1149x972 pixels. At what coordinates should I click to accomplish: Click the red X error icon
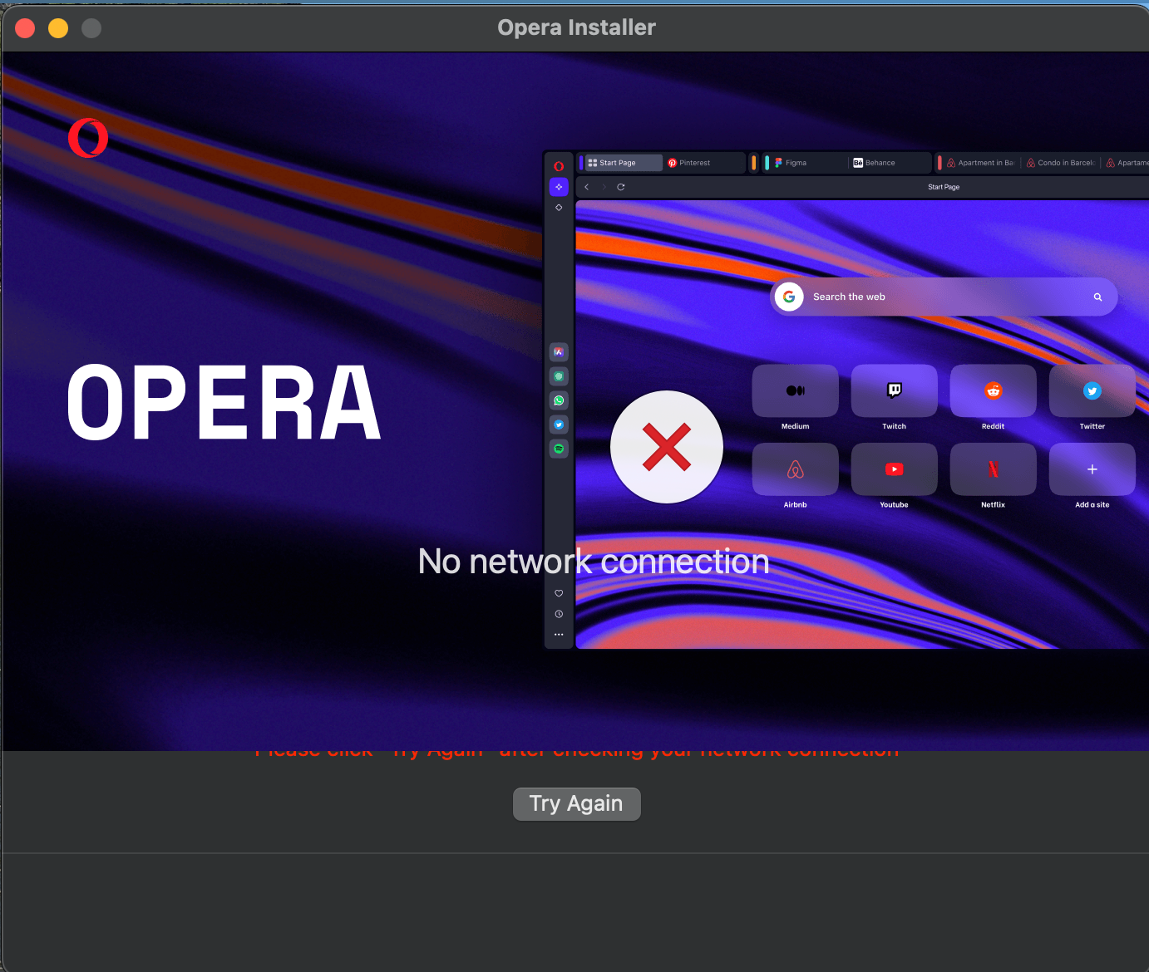tap(667, 447)
